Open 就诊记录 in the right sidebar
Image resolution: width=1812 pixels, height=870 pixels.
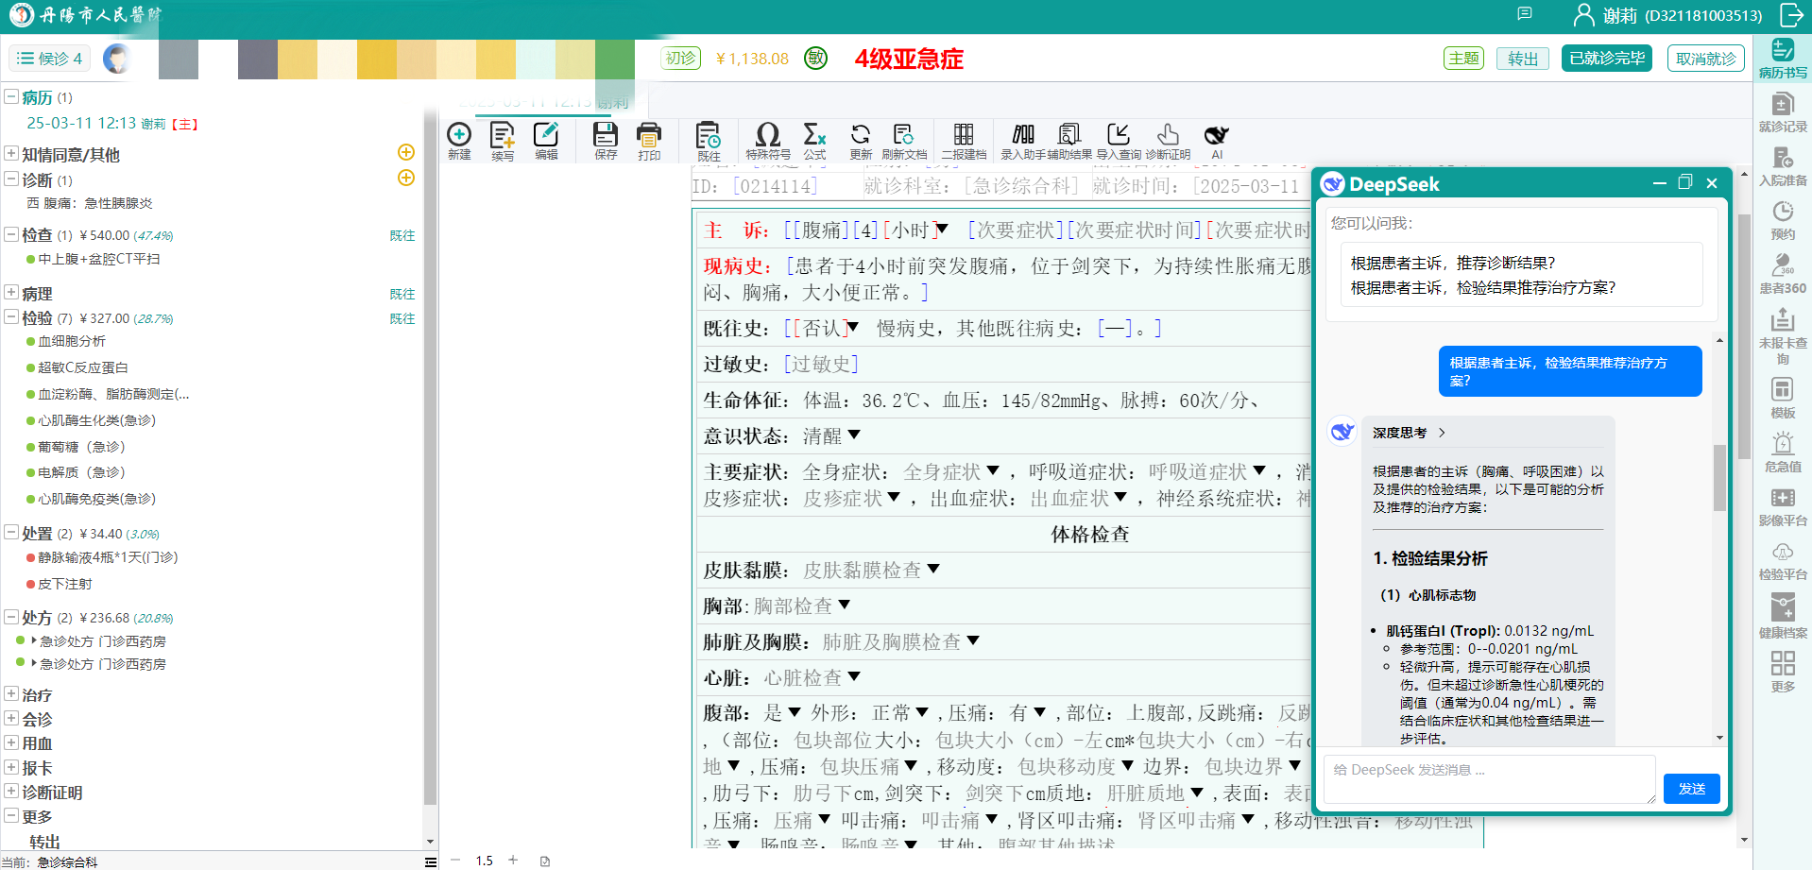(1783, 113)
